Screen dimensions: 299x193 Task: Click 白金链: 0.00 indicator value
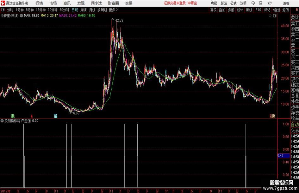click(x=30, y=121)
